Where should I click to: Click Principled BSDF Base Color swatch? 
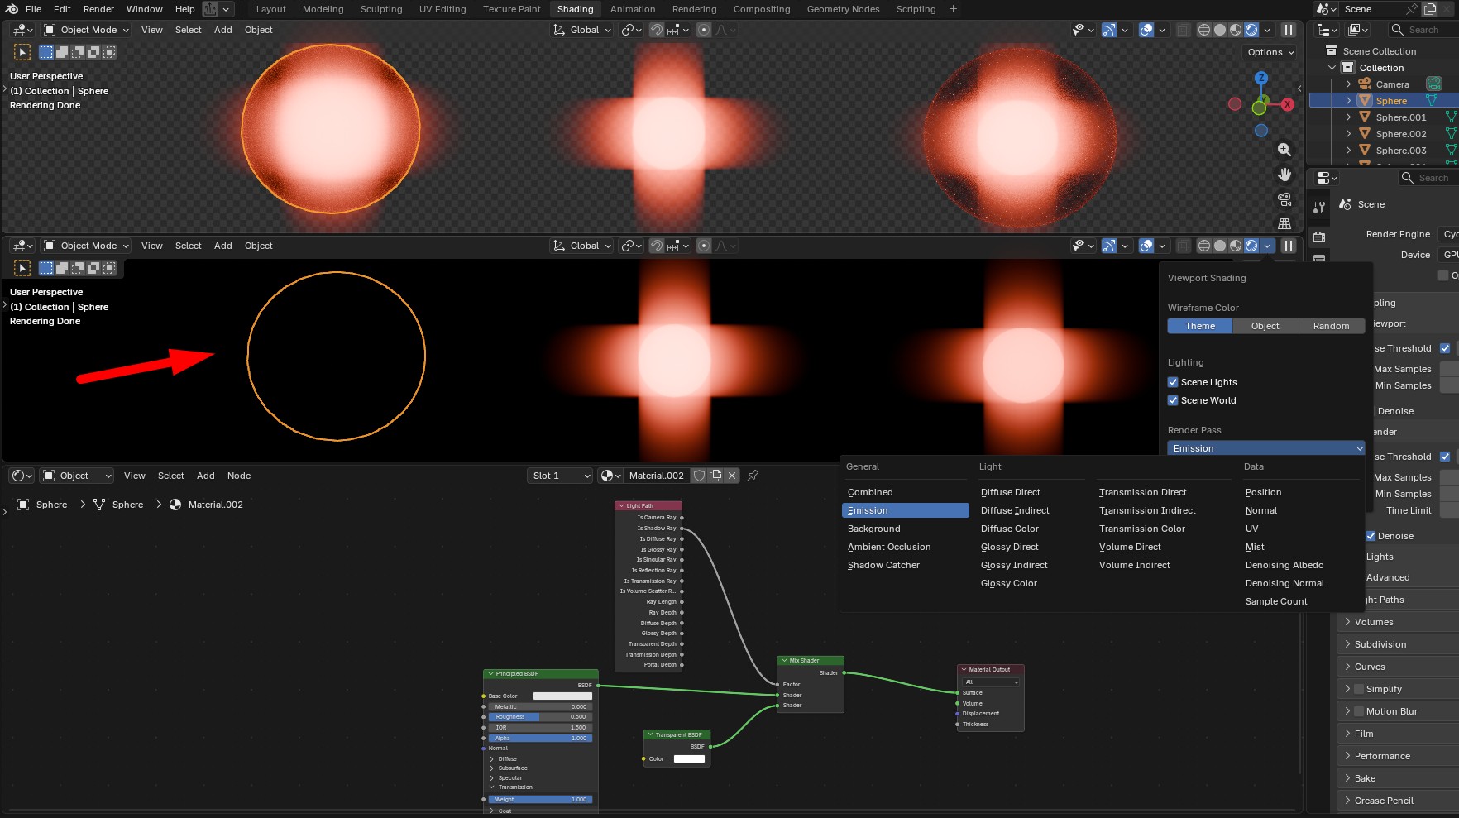[x=562, y=696]
